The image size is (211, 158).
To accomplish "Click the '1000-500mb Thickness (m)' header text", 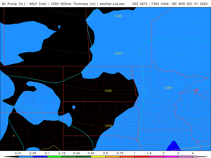I will pyautogui.click(x=73, y=4).
